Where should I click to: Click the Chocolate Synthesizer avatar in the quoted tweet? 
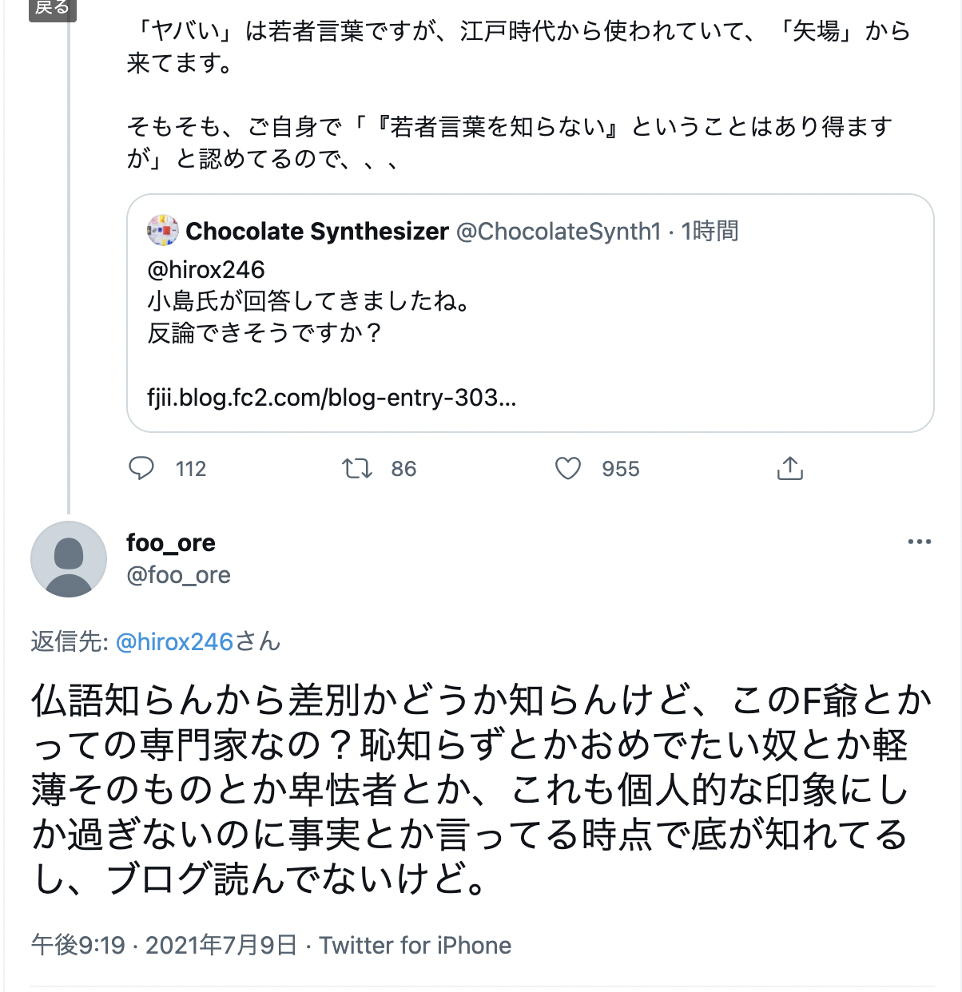(x=163, y=231)
